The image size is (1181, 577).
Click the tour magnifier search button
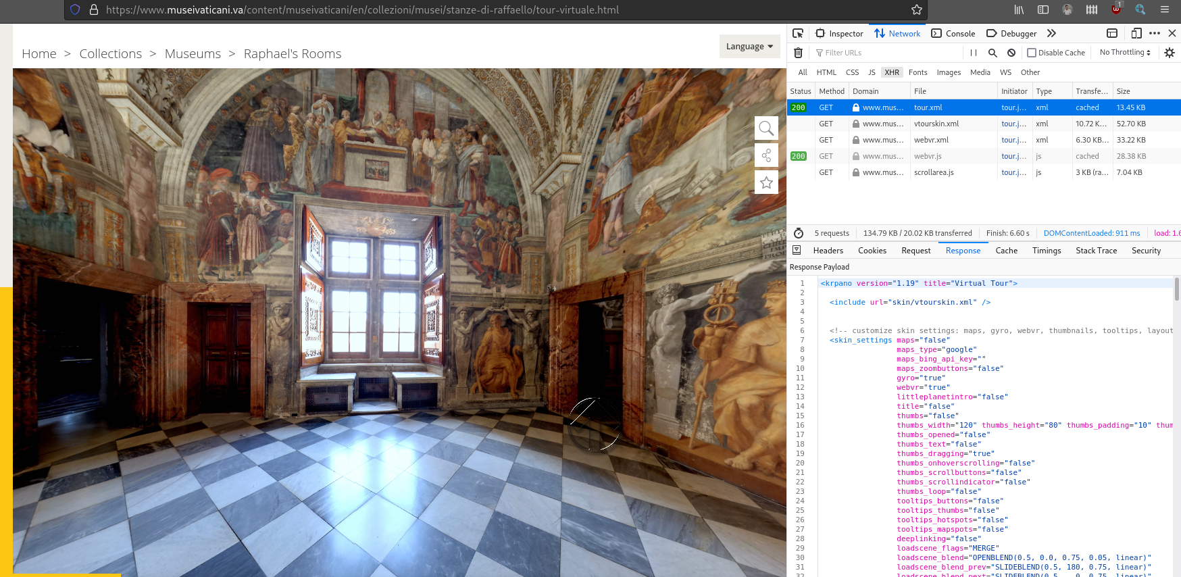pyautogui.click(x=766, y=128)
